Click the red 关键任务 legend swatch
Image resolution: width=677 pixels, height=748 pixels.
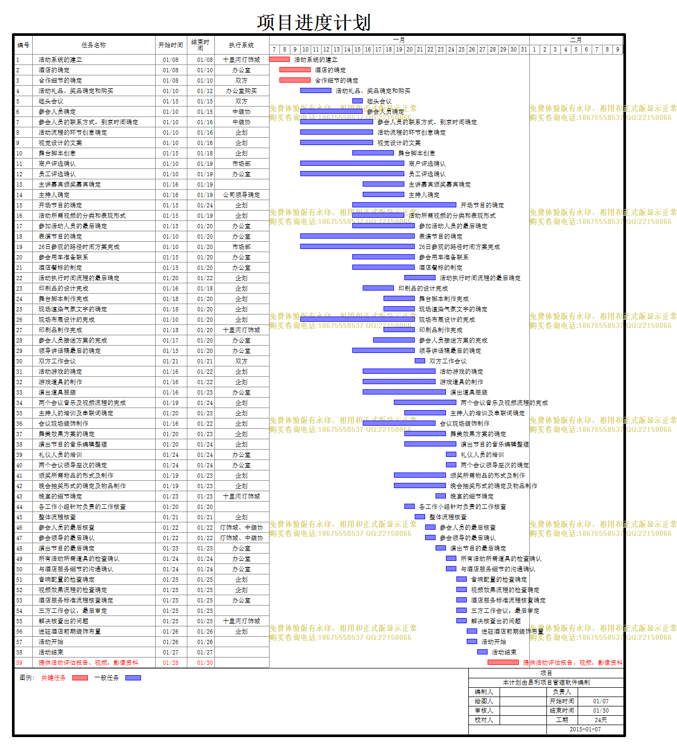point(80,678)
